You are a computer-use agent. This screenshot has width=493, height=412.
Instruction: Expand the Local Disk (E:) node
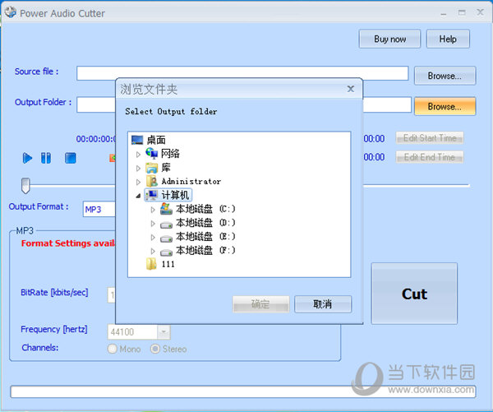pyautogui.click(x=153, y=238)
